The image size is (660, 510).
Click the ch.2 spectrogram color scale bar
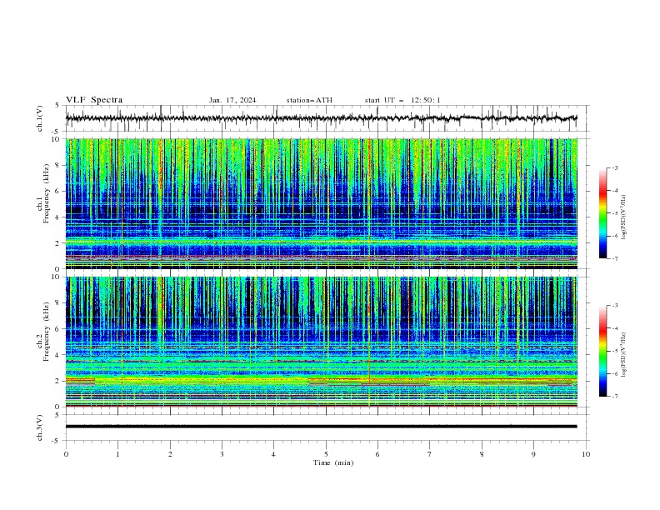[x=602, y=351]
